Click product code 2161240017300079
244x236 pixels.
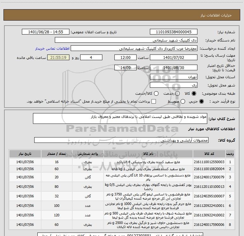tap(209, 177)
